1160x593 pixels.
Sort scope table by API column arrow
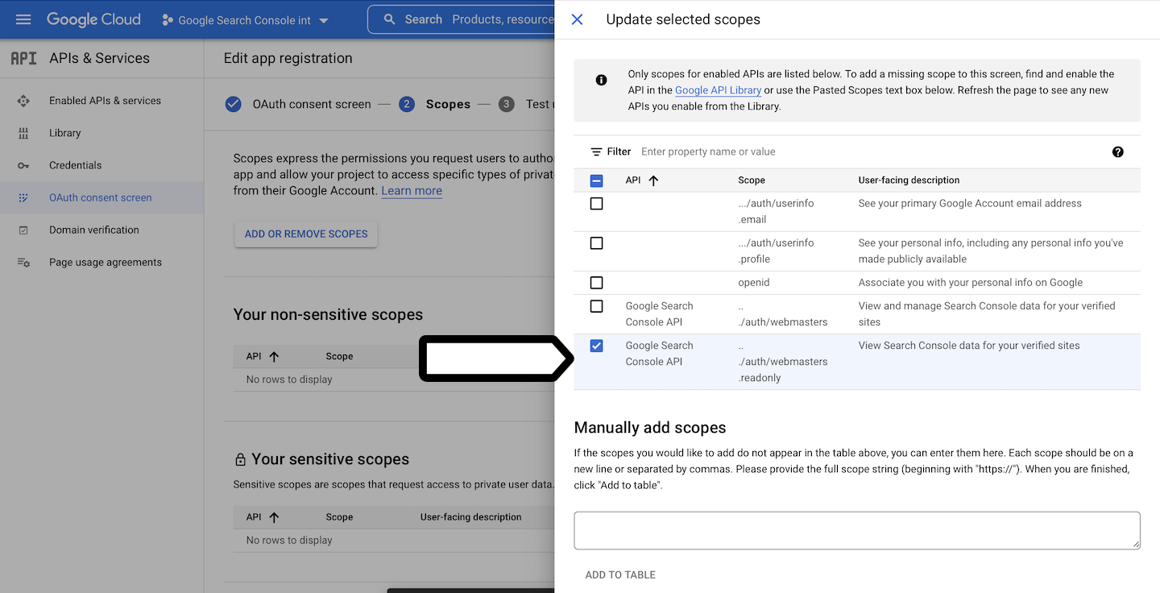pos(653,180)
